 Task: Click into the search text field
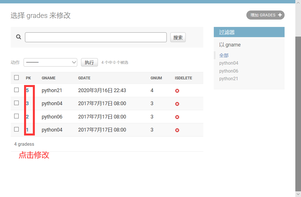click(96, 37)
